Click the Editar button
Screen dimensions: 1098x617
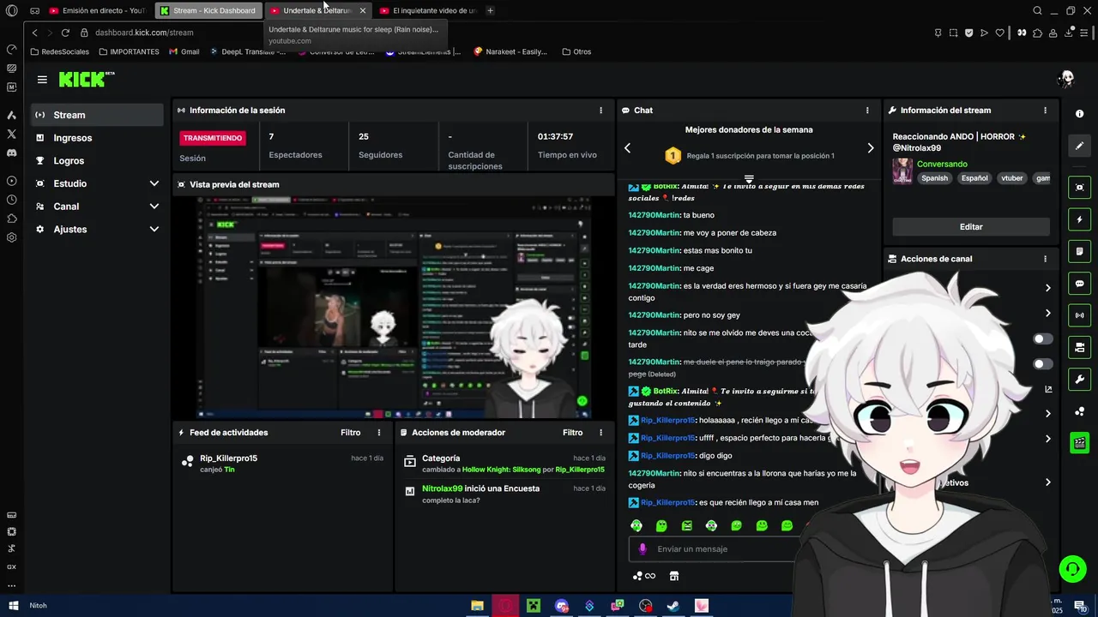(971, 227)
